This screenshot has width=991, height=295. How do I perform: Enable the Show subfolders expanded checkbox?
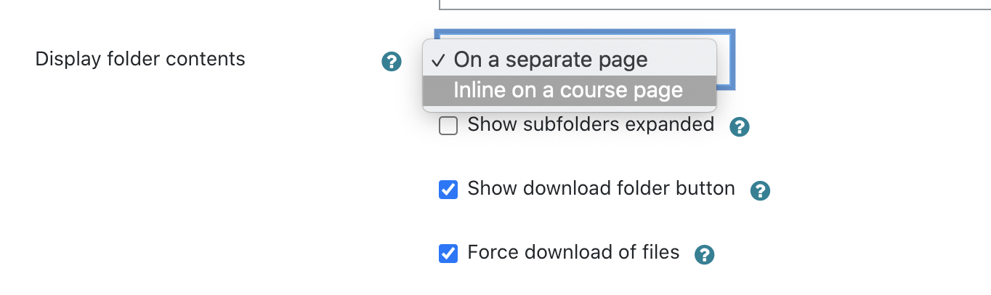pos(448,126)
